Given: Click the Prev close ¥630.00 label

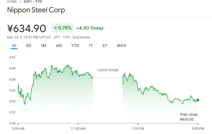Looking at the screenshot, I should click(189, 117).
